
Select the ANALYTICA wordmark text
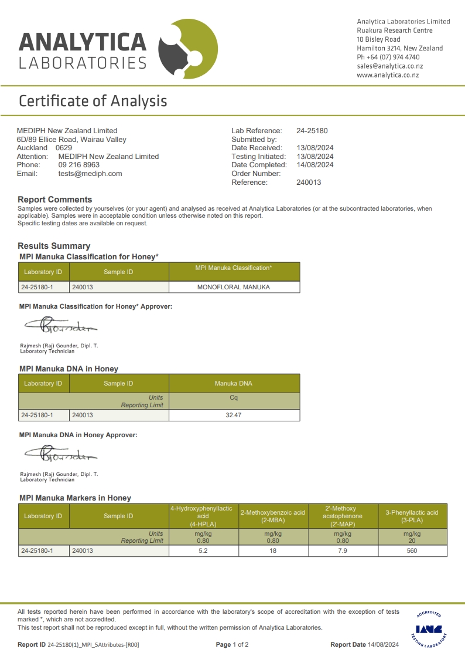click(x=83, y=42)
